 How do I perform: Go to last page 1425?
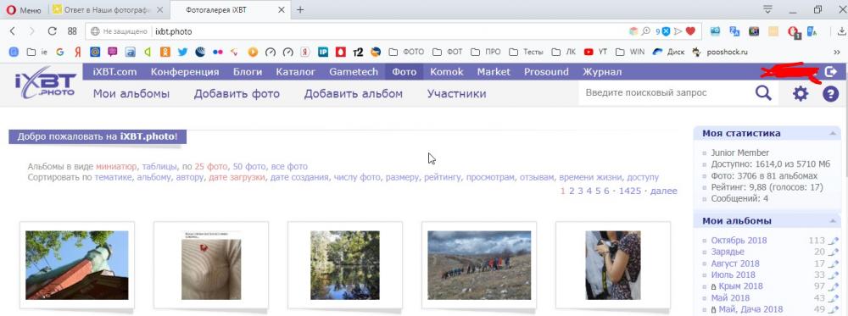coord(630,191)
